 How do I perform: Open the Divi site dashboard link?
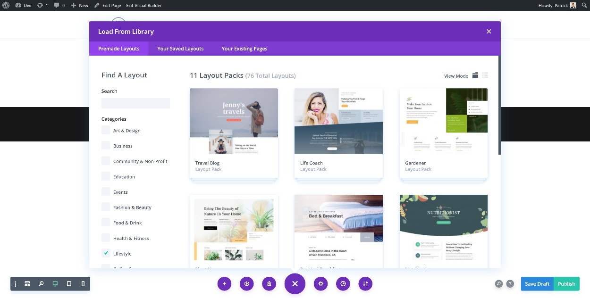(x=24, y=5)
